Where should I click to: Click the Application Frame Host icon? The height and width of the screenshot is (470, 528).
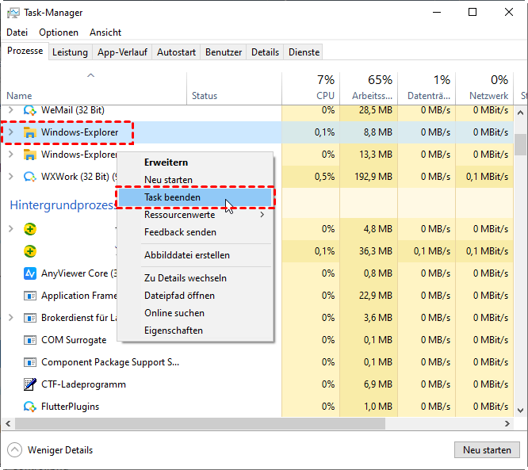pos(29,296)
